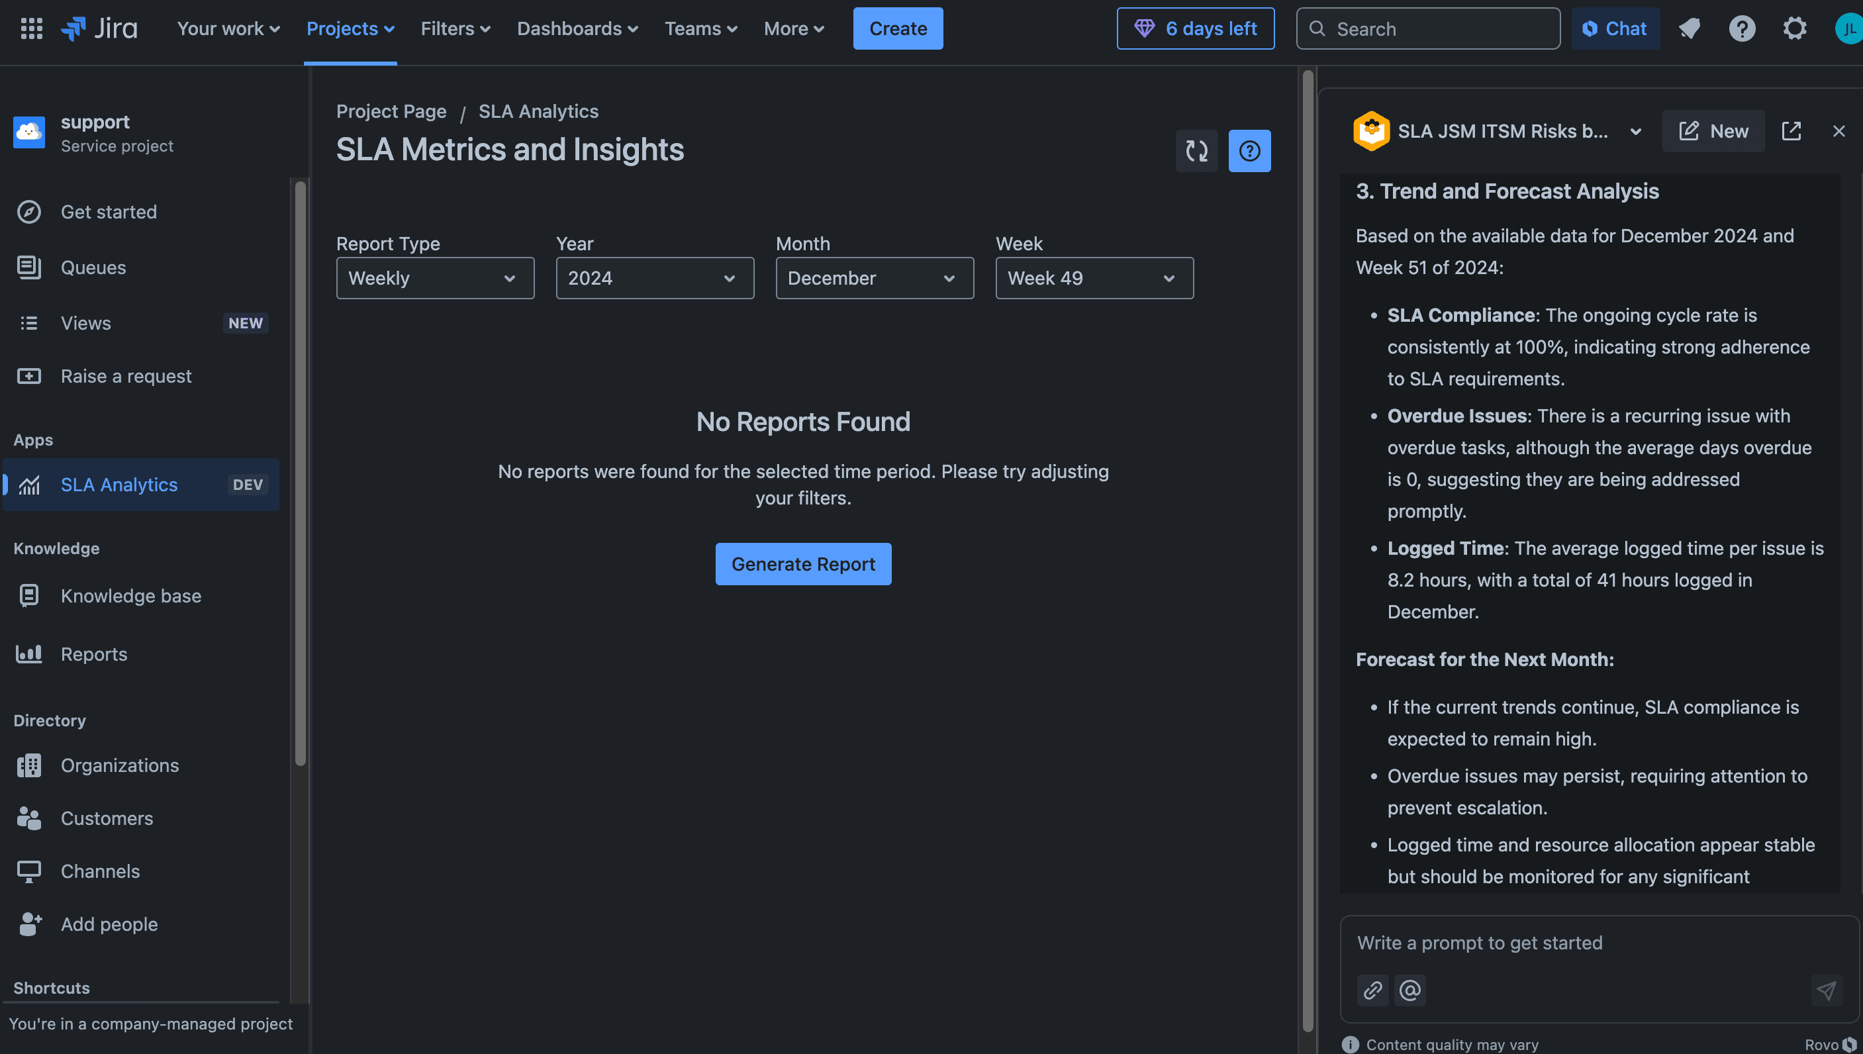The image size is (1863, 1054).
Task: Click '3. Trend and Forecast Analysis' heading
Action: 1507,191
